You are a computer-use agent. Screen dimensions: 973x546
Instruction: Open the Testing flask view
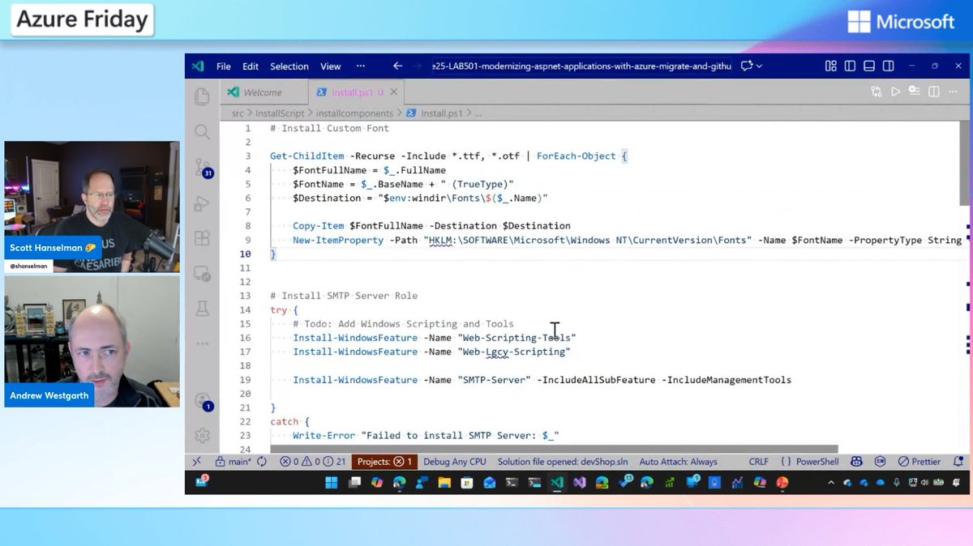(x=202, y=308)
